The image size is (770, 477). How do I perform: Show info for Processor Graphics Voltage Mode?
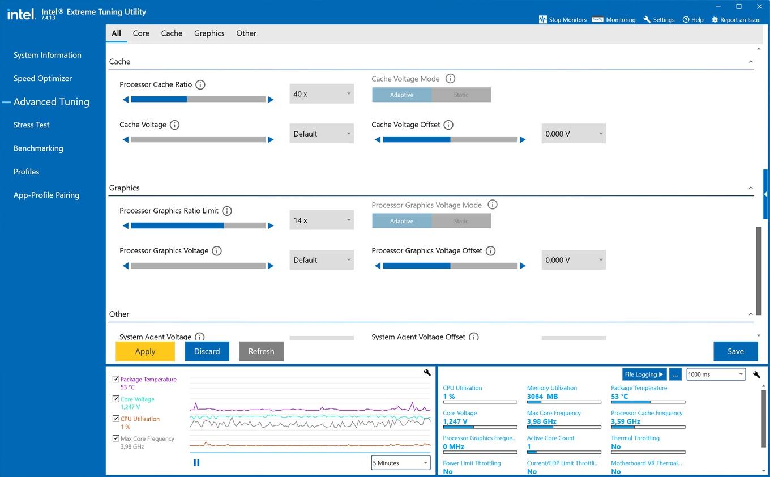(x=493, y=205)
